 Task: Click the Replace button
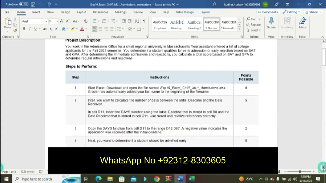(x=253, y=25)
